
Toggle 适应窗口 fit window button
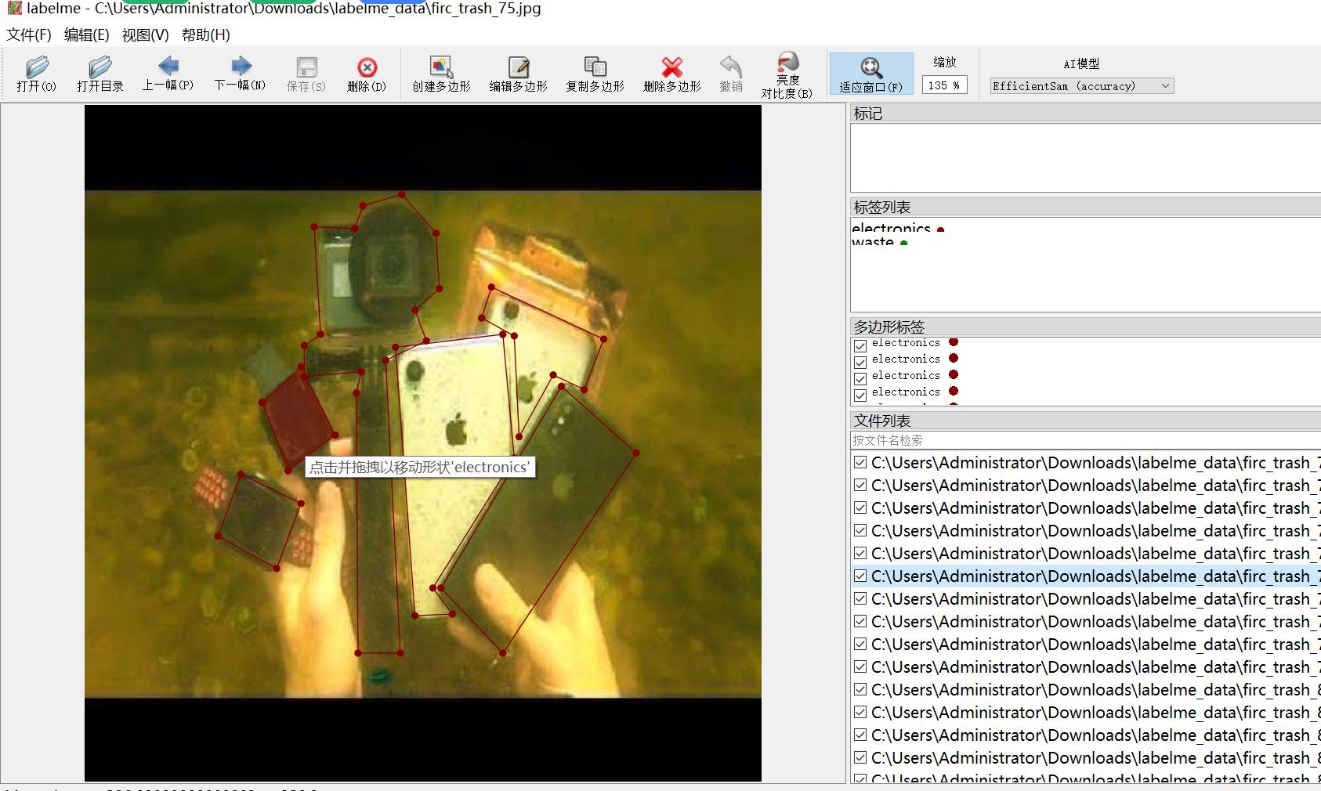pyautogui.click(x=871, y=74)
